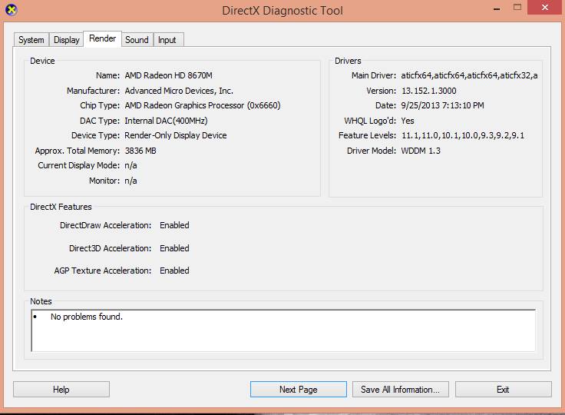Close the DirectX Diagnostic Tool window
The height and width of the screenshot is (415, 565).
[545, 7]
